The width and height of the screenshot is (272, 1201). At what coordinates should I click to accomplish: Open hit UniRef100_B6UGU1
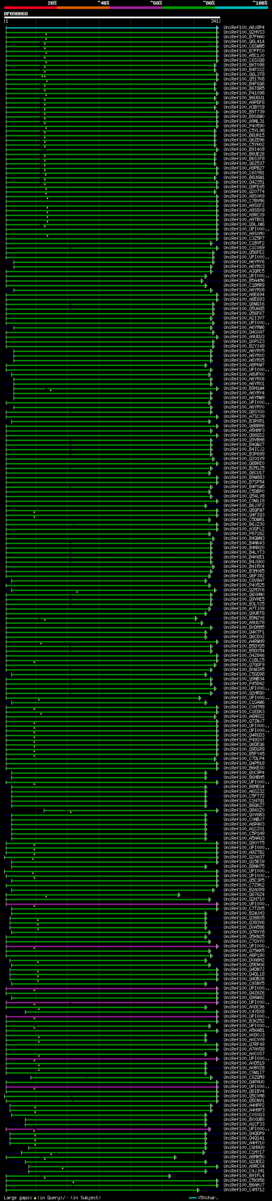point(244,98)
